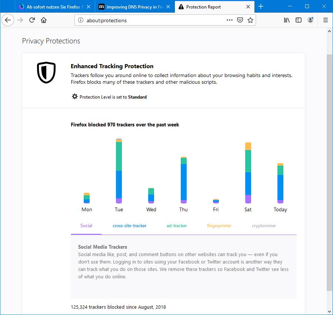Click the Wed bar in the chart
Viewport: 333px width, 315px height.
pyautogui.click(x=151, y=196)
